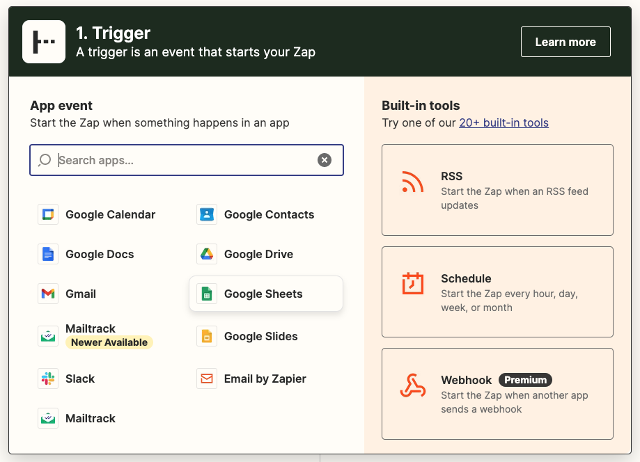The height and width of the screenshot is (462, 640).
Task: Click the Slack app icon
Action: [48, 379]
